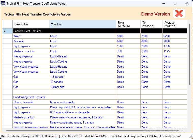This screenshot has width=193, height=139.
Task: Click the copyright Khaled Aljundi status text
Action: click(x=121, y=136)
